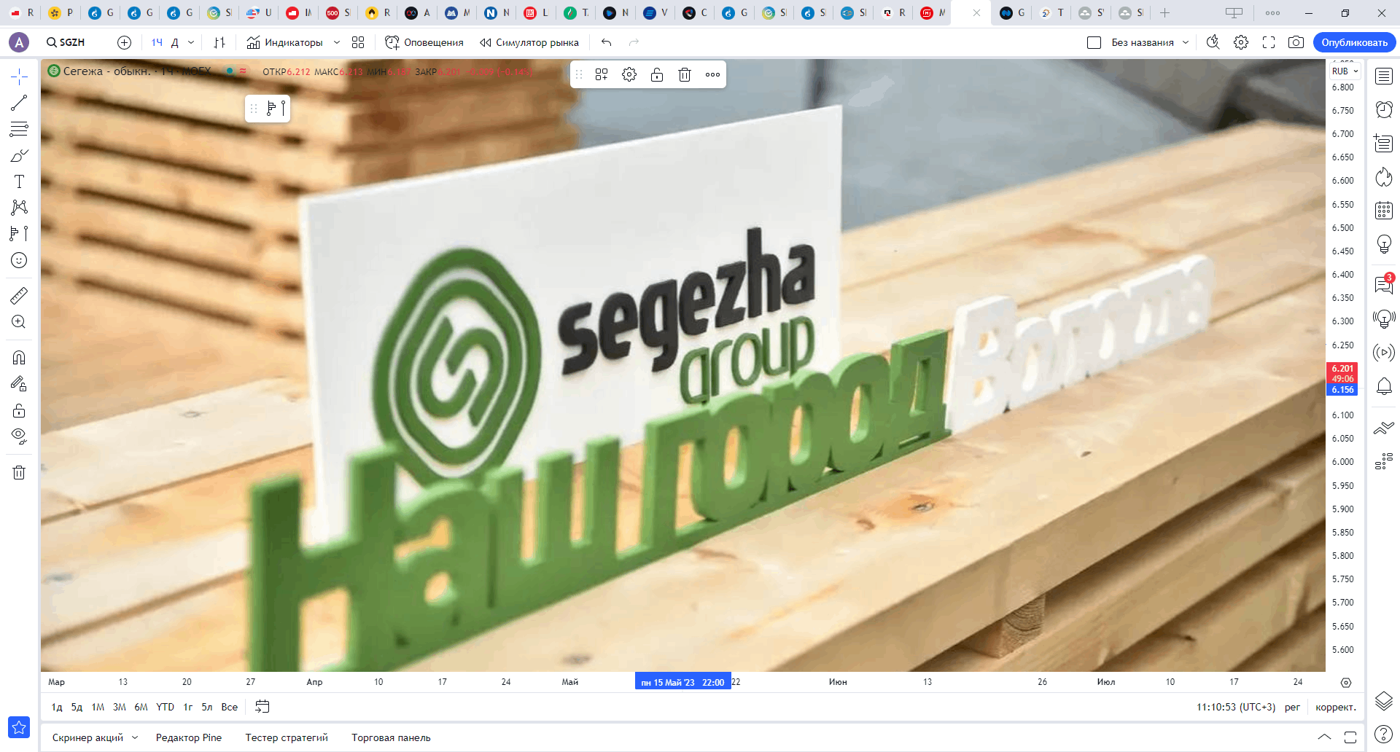Open the help center question icon
This screenshot has width=1400, height=752.
tap(1383, 734)
